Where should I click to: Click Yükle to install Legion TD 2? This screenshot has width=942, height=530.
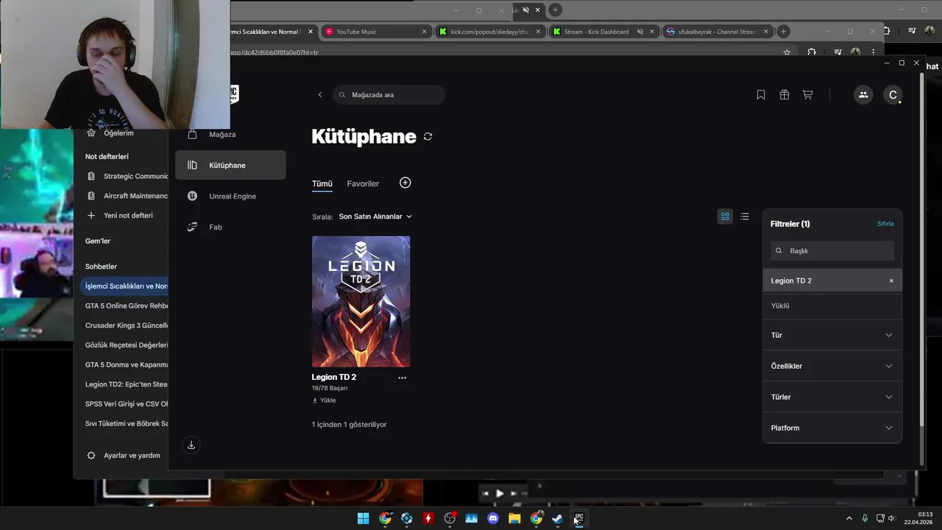click(x=325, y=400)
